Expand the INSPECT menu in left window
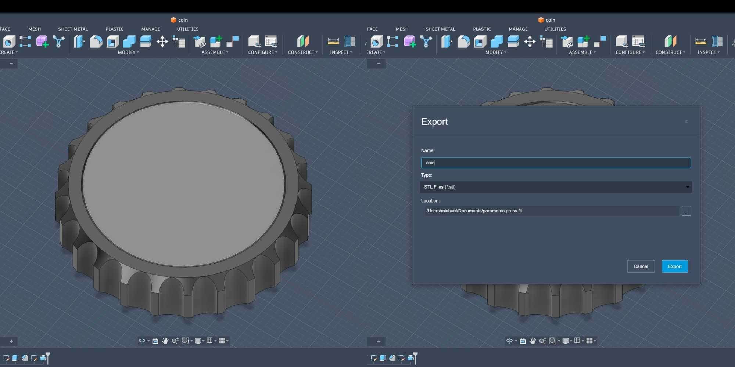 341,52
